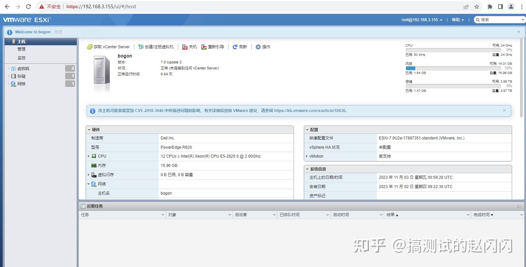The image size is (526, 267).
Task: Click the 关闭 link in Welcome banner
Action: pos(58,32)
